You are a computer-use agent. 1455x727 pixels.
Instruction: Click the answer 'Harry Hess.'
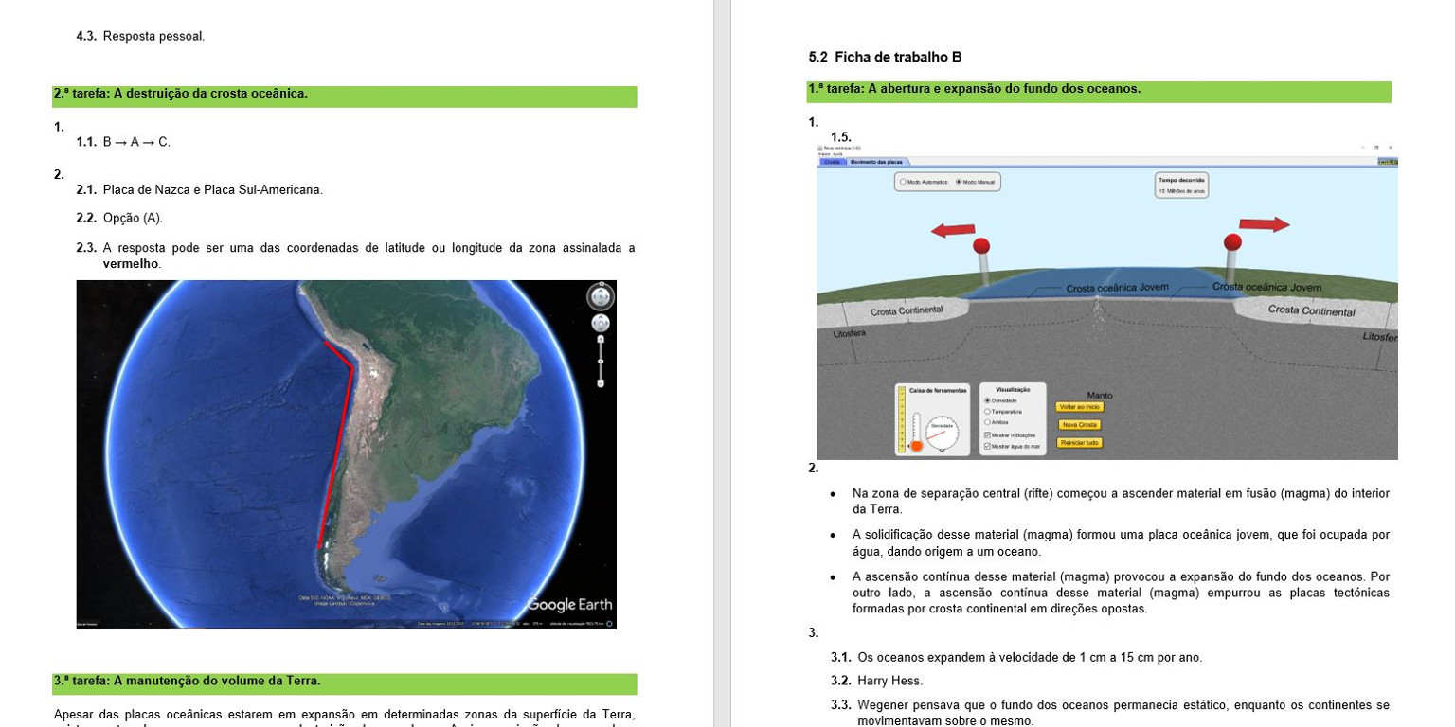[x=889, y=681]
